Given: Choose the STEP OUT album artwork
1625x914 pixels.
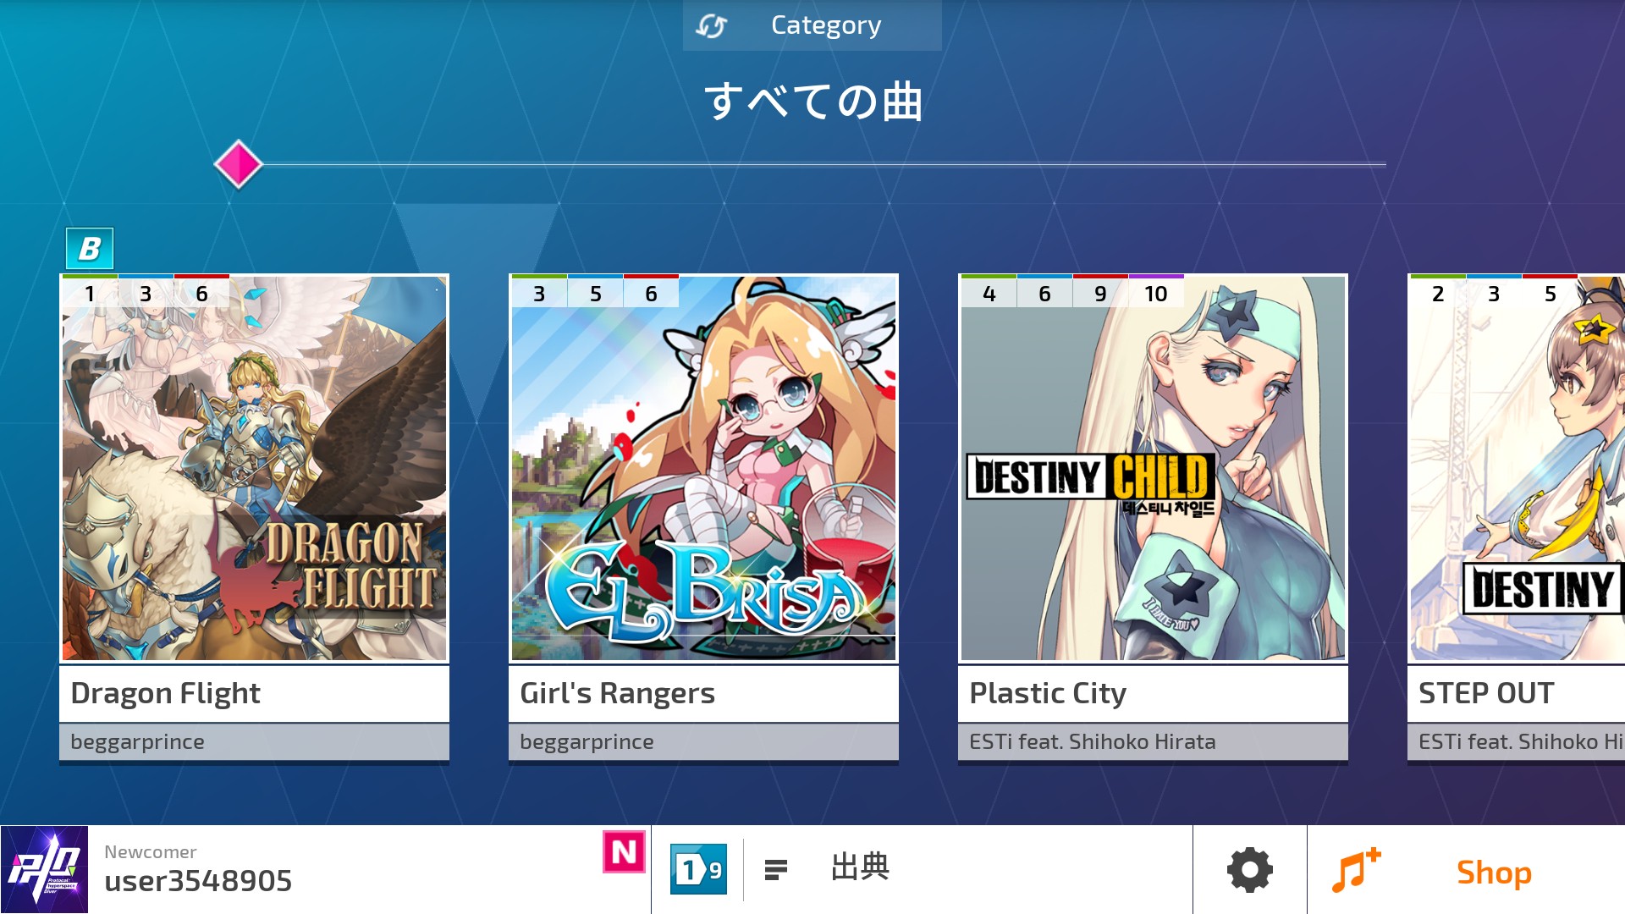Looking at the screenshot, I should point(1517,468).
